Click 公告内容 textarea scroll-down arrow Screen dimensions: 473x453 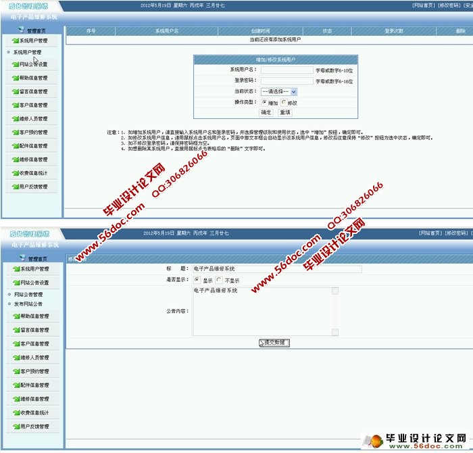coord(335,332)
